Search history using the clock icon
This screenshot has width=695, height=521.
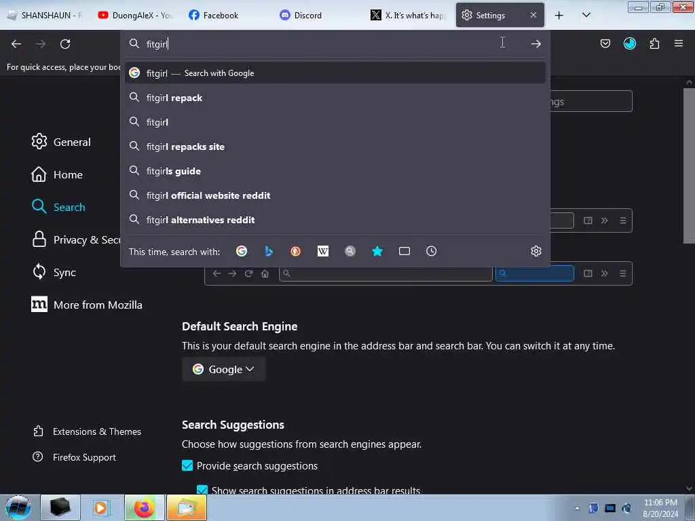[x=431, y=251]
